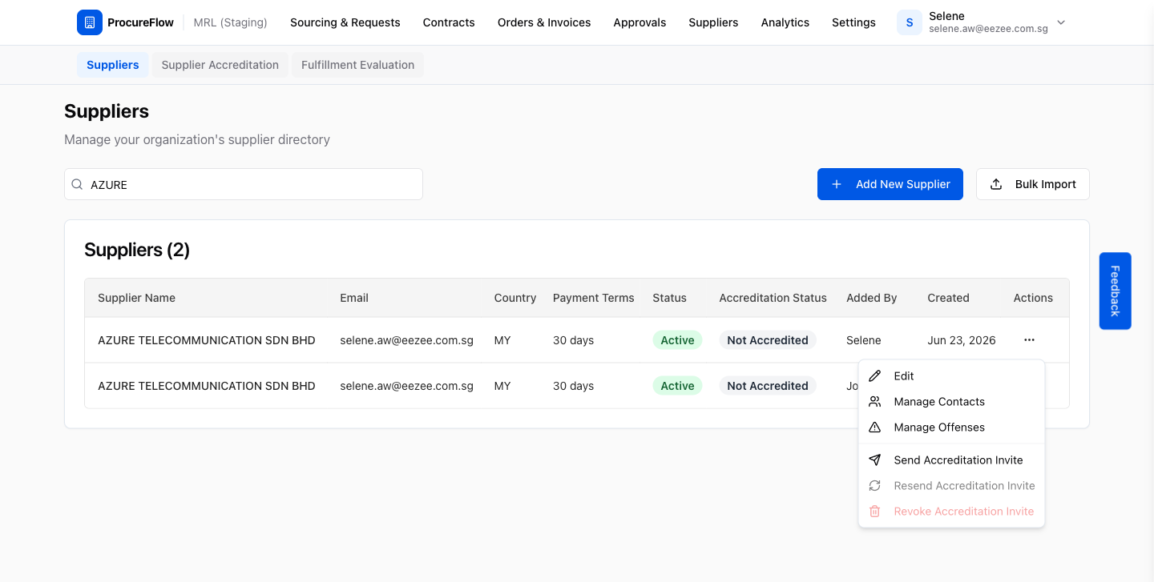Image resolution: width=1154 pixels, height=582 pixels.
Task: Click the upload icon in Bulk Import
Action: pos(996,184)
